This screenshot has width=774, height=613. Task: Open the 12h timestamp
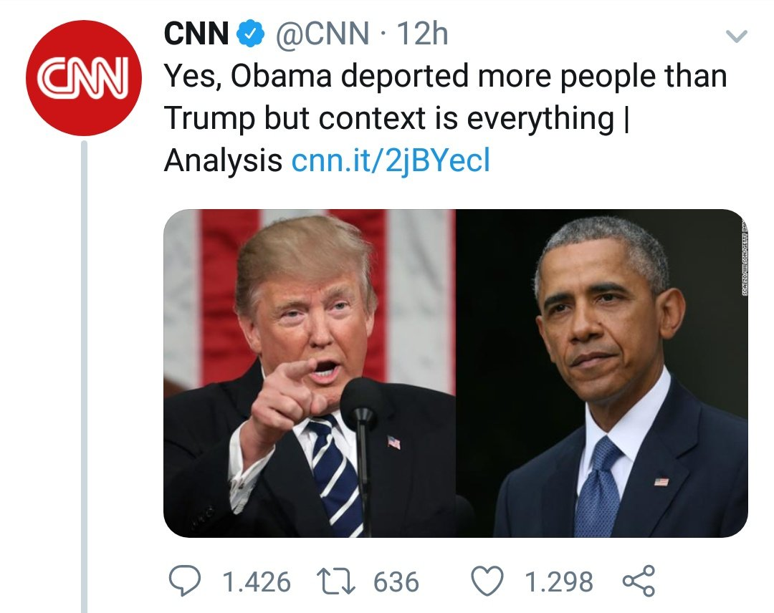[423, 34]
